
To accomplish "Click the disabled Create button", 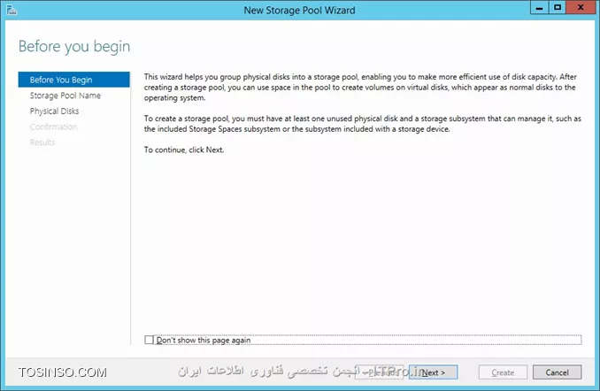I will pos(503,372).
